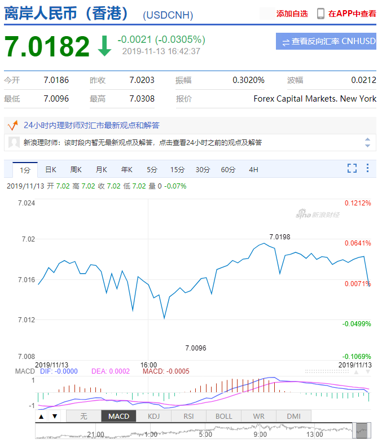Click the timeline range slider handle

point(361,431)
